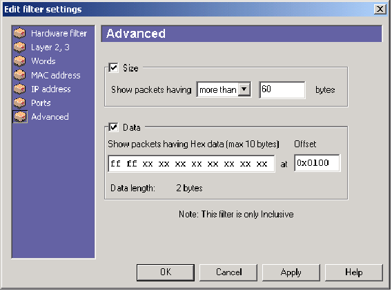Click the MAC address package icon

tap(20, 75)
